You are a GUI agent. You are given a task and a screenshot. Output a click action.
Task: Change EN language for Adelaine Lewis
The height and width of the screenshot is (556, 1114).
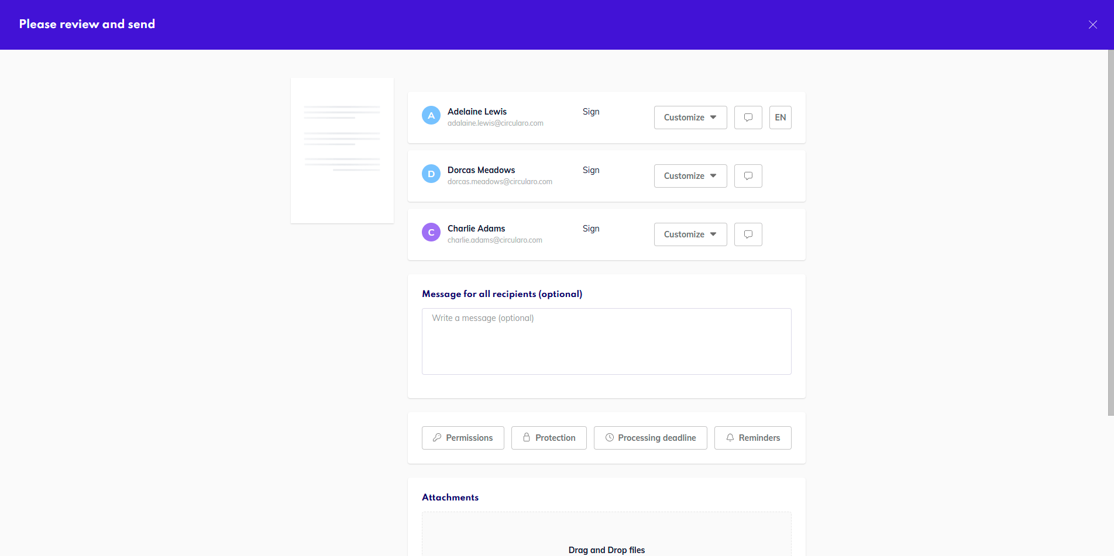(780, 118)
